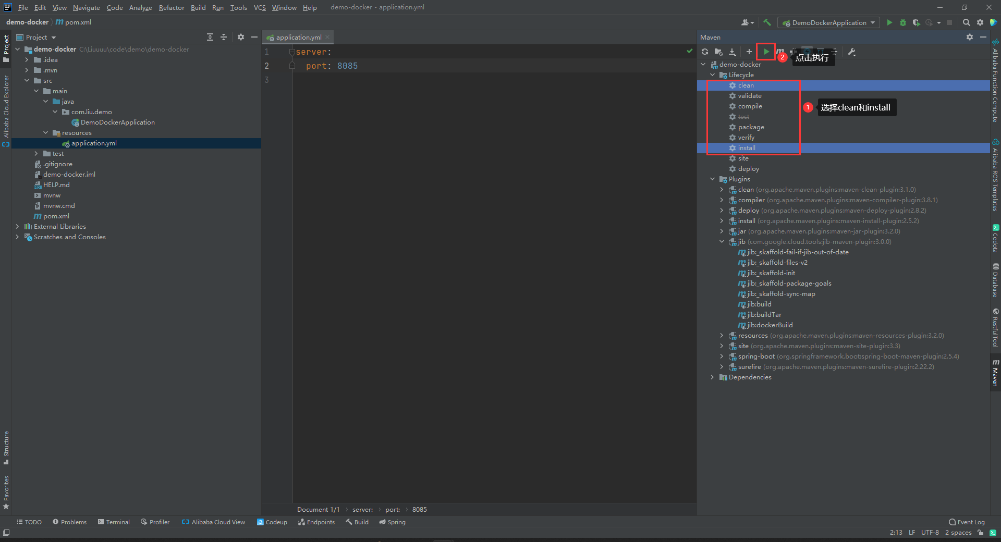Collapse the resources folder in Project tree
Screen dimensions: 1001x542
click(45, 133)
